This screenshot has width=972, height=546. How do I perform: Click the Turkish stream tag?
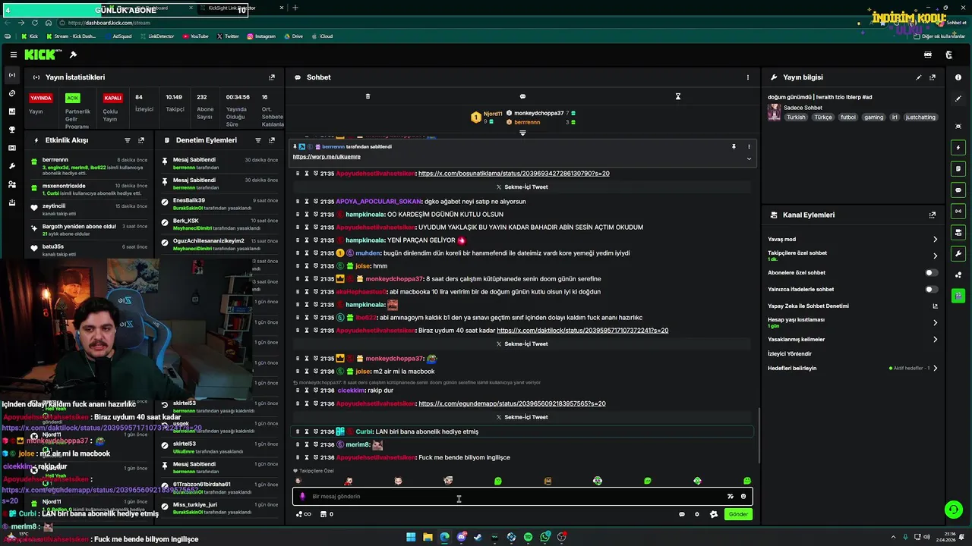tap(796, 118)
